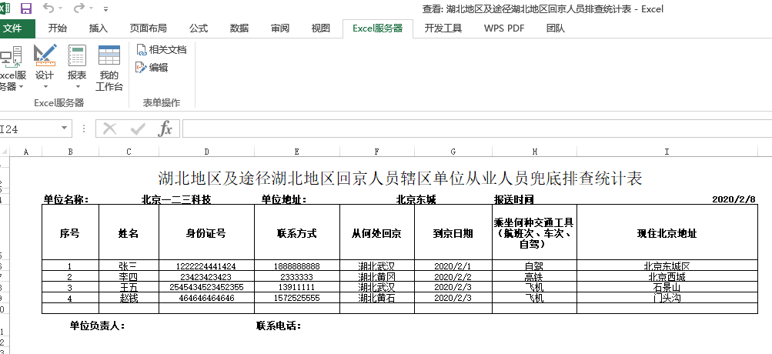The height and width of the screenshot is (354, 772).
Task: Open Customize Quick Access Toolbar dropdown
Action: 106,9
